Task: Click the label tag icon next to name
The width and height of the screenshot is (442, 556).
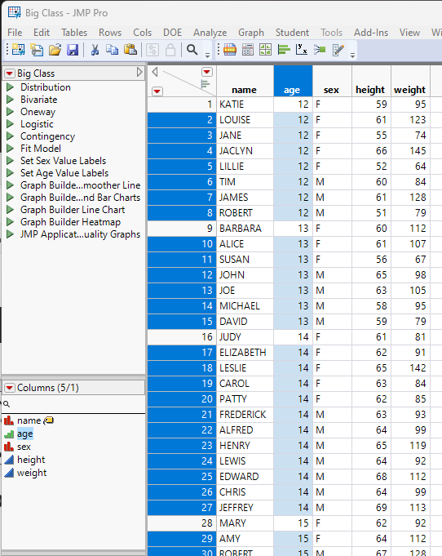Action: (49, 420)
